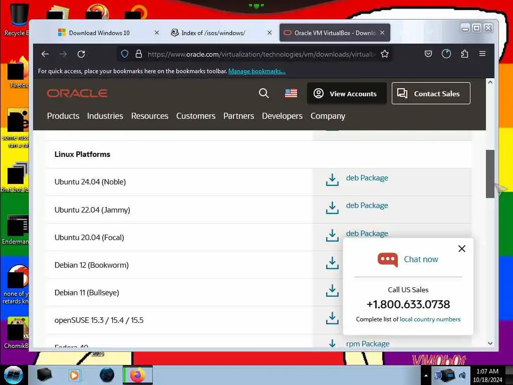Open the Pocket save icon
This screenshot has height=385, width=513.
pos(428,54)
